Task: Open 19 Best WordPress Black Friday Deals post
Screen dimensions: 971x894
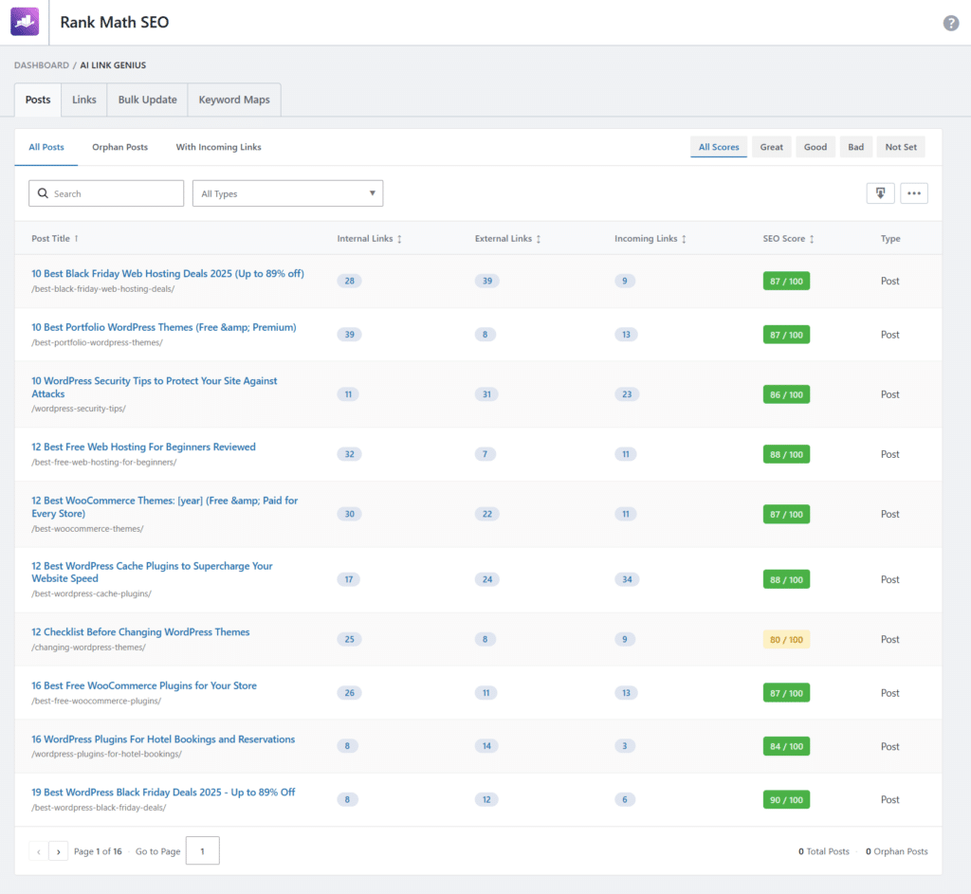Action: click(x=163, y=793)
